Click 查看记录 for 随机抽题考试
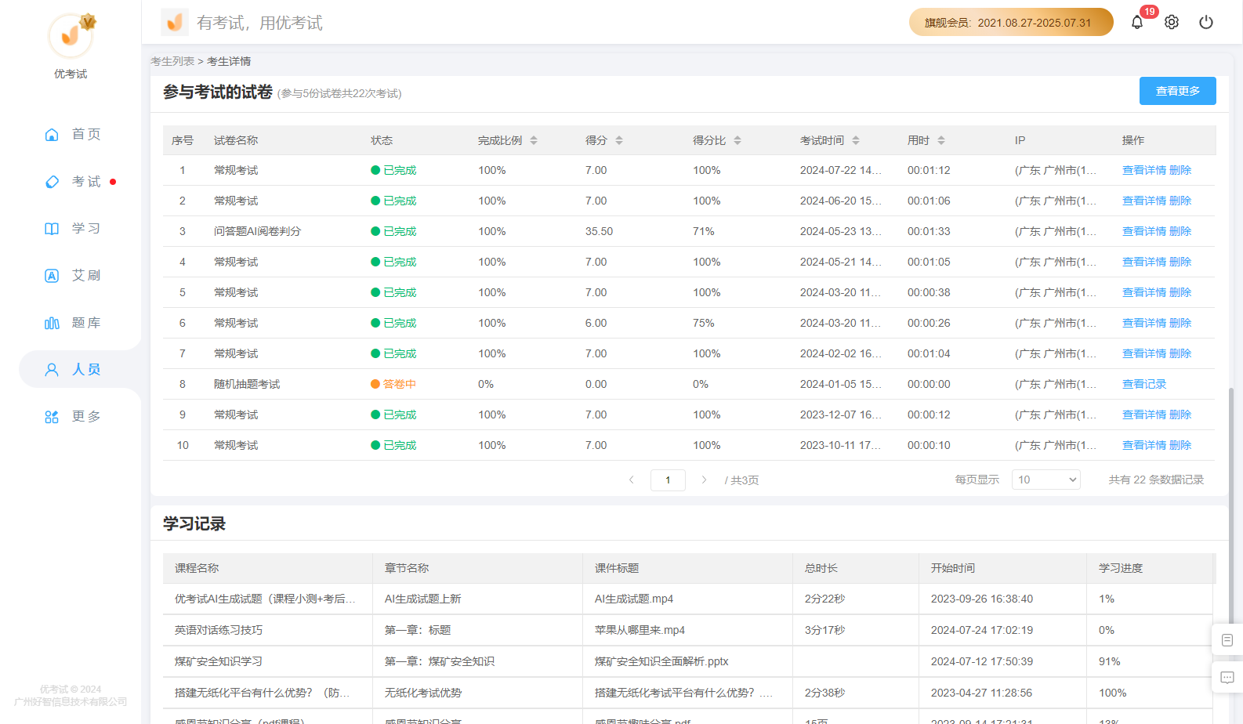This screenshot has width=1243, height=724. (1144, 384)
